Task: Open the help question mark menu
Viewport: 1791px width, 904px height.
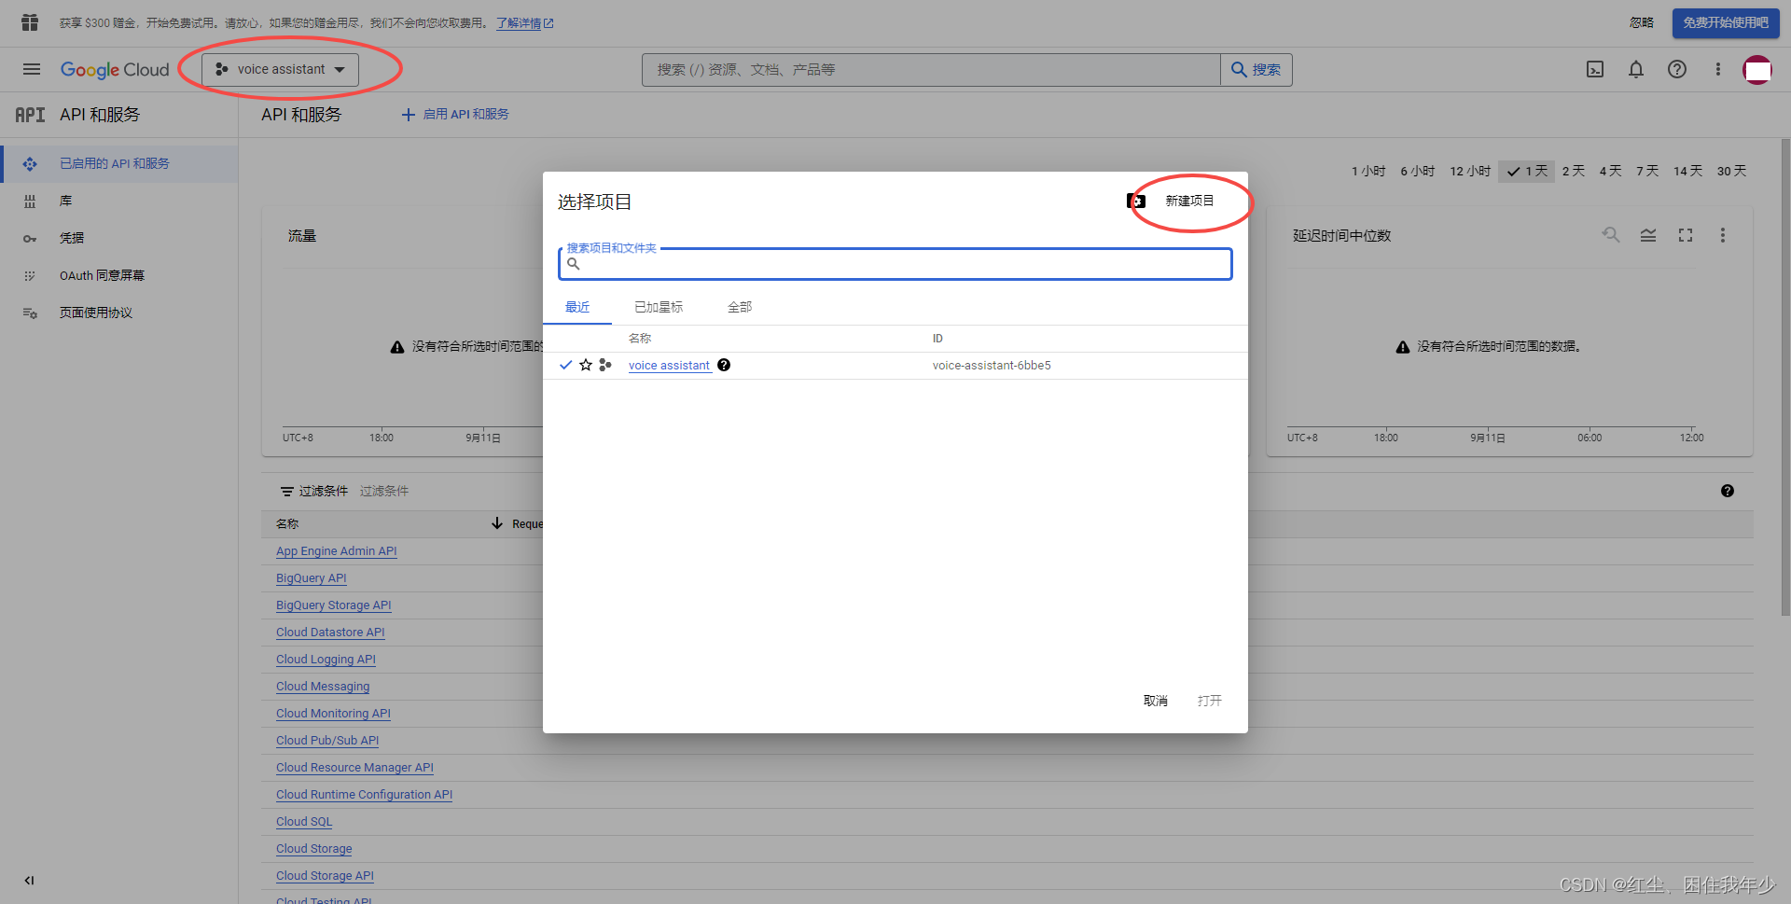Action: [x=1677, y=69]
